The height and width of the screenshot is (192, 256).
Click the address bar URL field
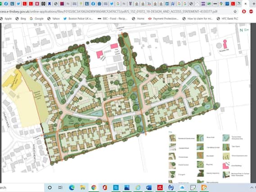(x=114, y=12)
